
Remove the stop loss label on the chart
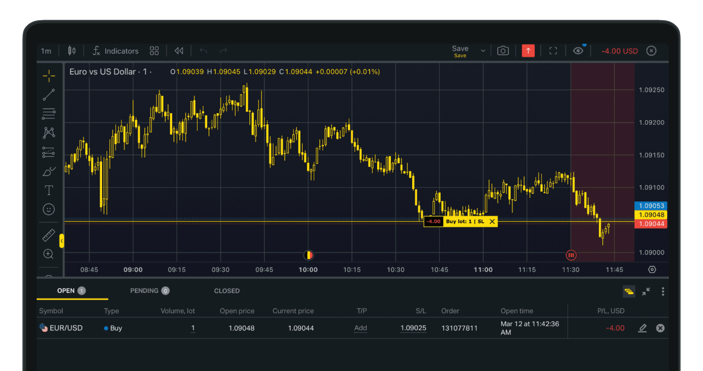click(492, 221)
